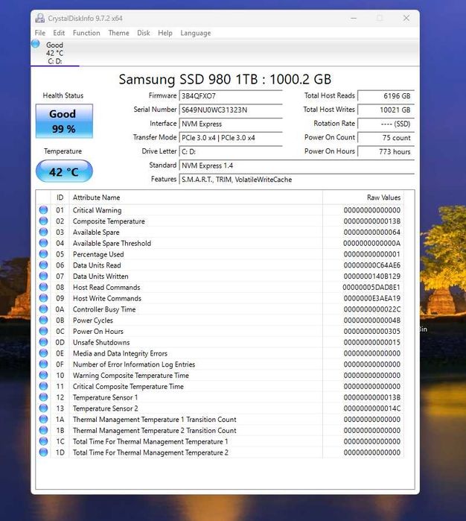Open the Help menu

pos(165,33)
